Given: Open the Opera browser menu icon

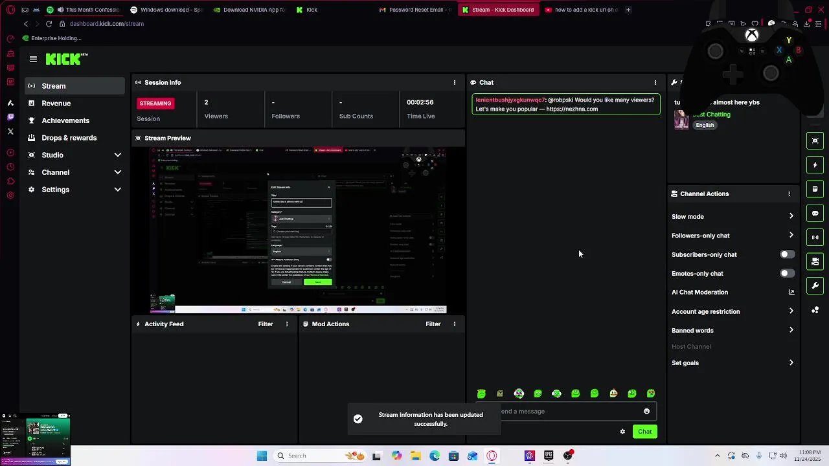Looking at the screenshot, I should tap(9, 10).
